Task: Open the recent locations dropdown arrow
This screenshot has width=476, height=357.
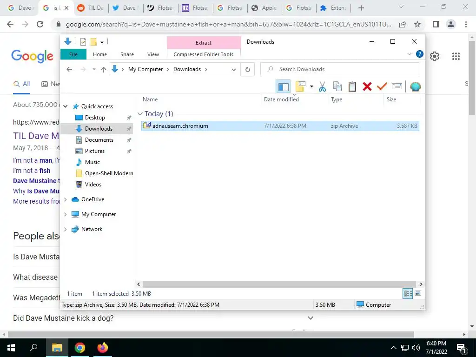Action: coord(94,69)
